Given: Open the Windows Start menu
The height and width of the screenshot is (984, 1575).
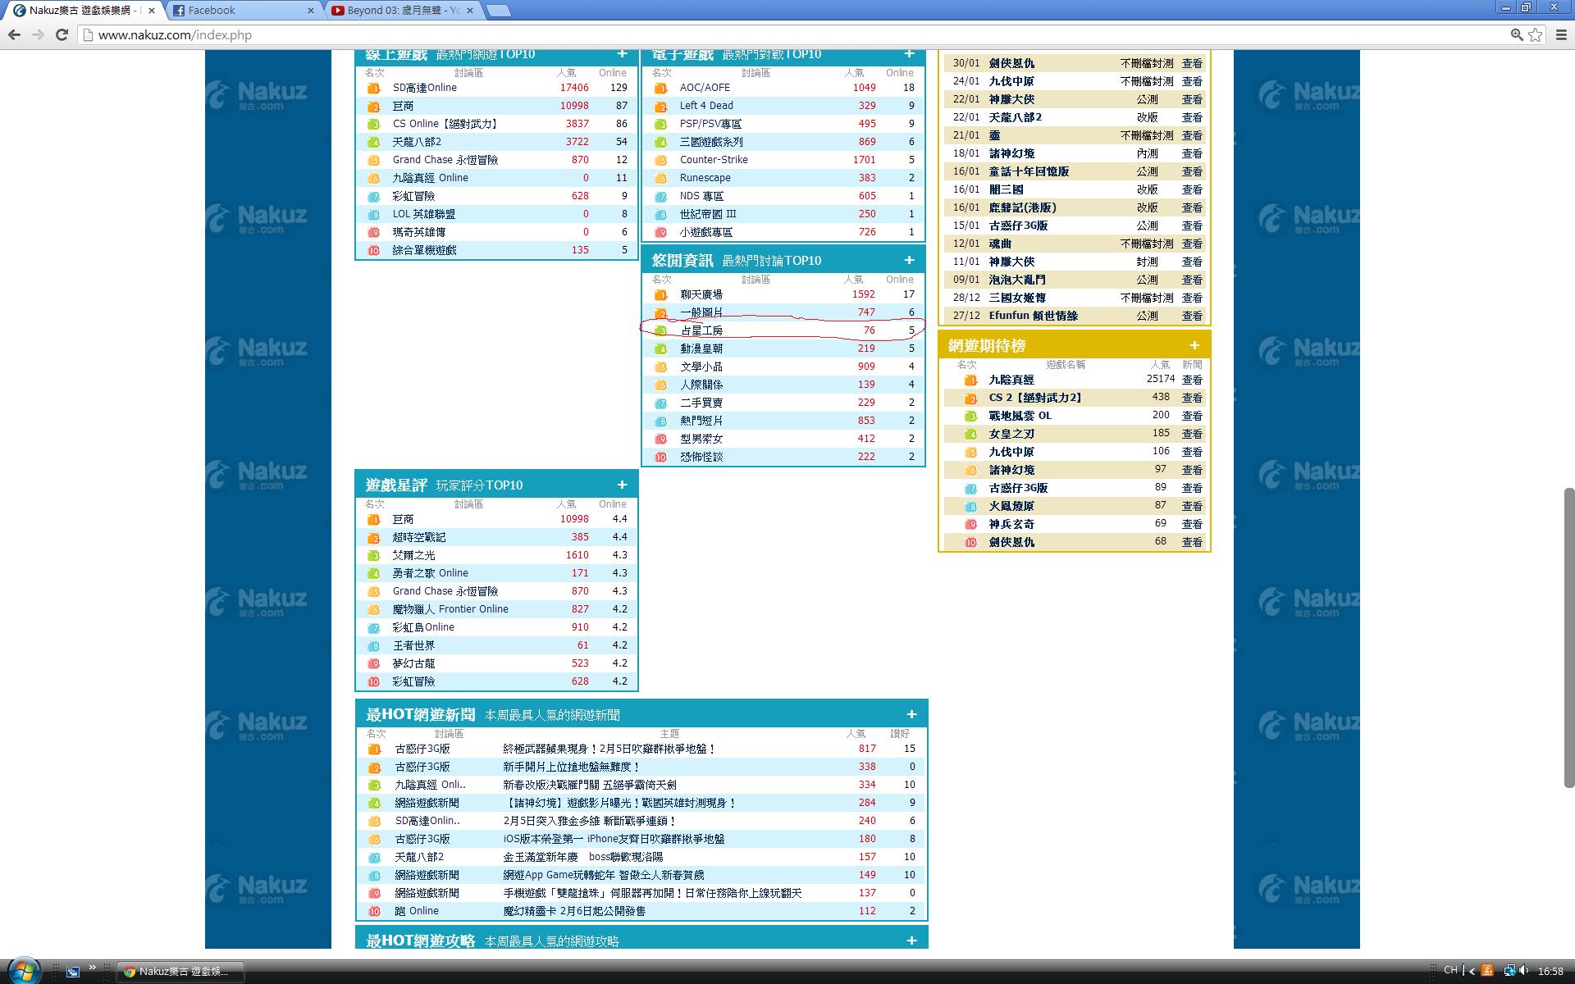Looking at the screenshot, I should click(x=23, y=971).
